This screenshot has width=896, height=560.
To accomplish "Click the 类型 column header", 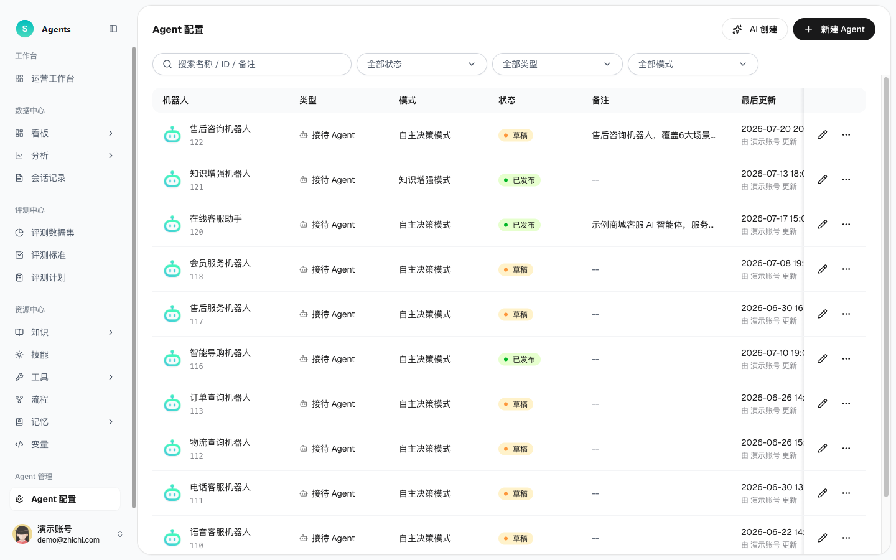I will point(308,100).
